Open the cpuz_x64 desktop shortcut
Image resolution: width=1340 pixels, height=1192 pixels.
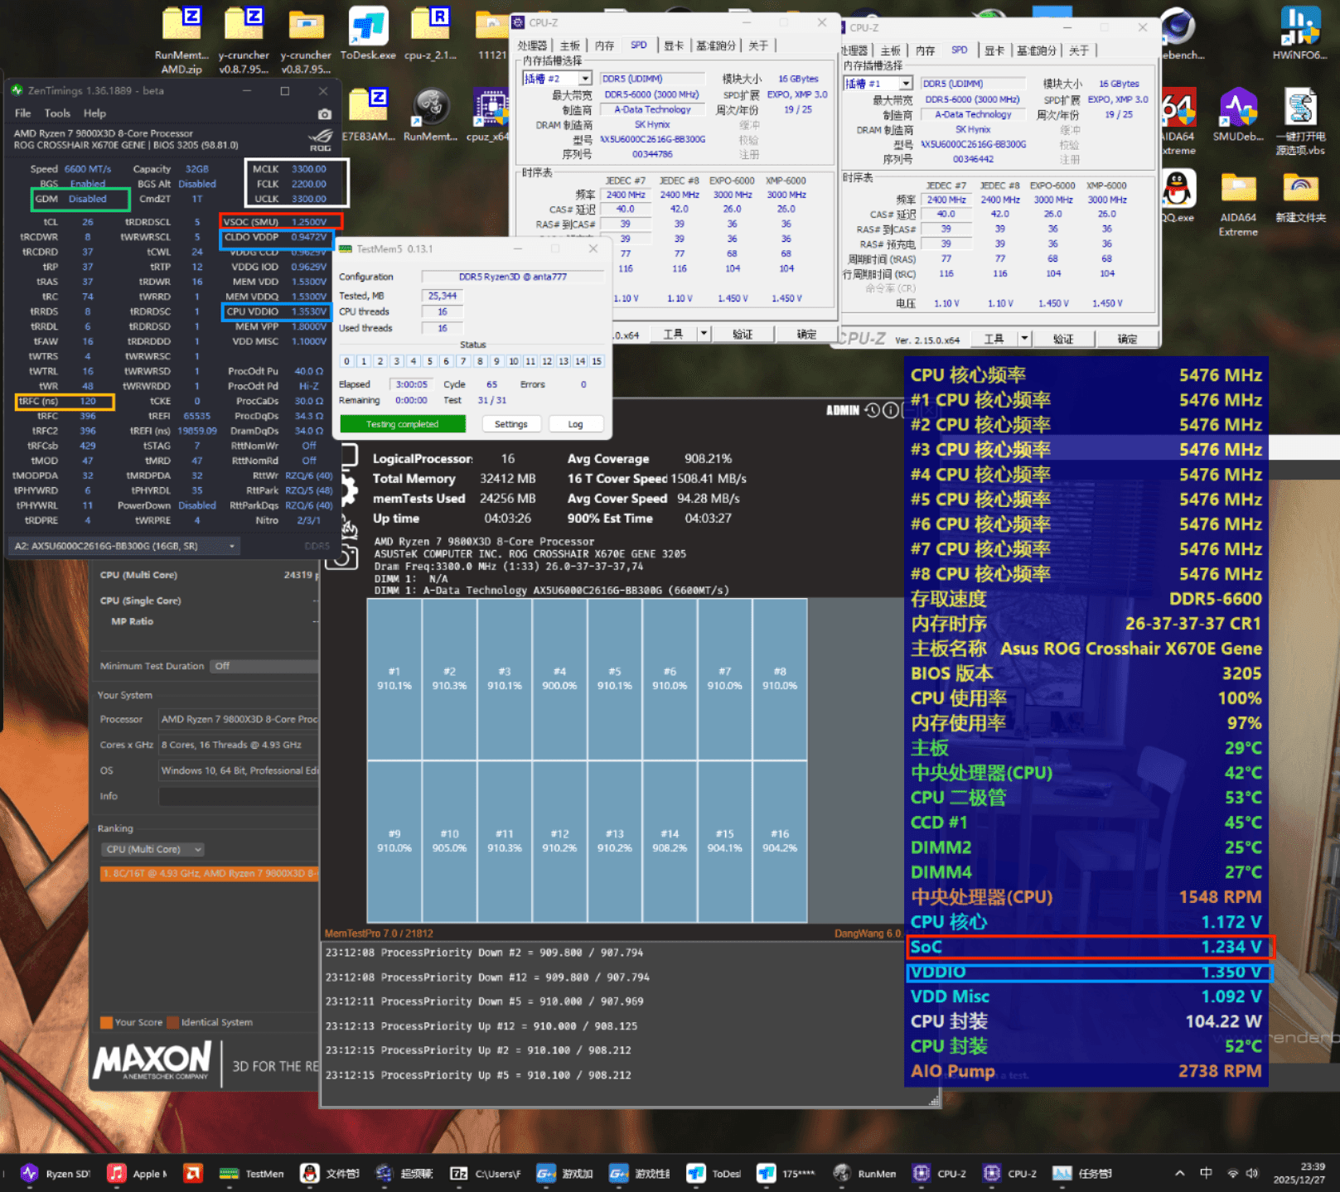click(491, 115)
